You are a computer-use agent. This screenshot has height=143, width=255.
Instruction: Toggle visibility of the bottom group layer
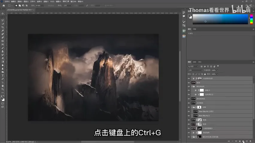[x=189, y=137]
